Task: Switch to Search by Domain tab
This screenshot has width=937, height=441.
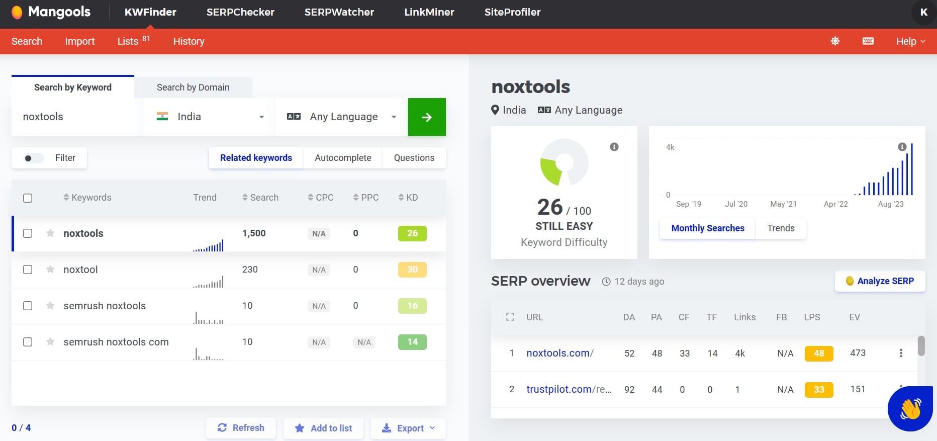Action: pyautogui.click(x=193, y=87)
